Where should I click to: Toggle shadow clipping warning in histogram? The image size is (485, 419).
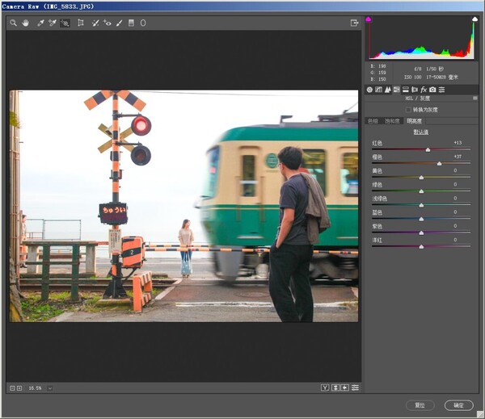369,19
